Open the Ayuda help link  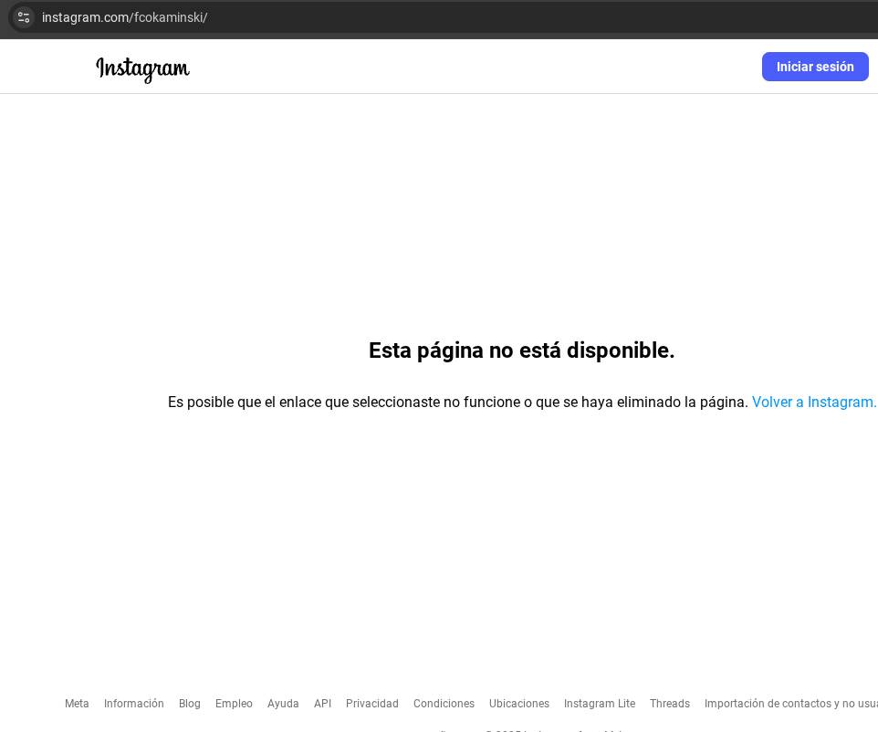point(283,704)
